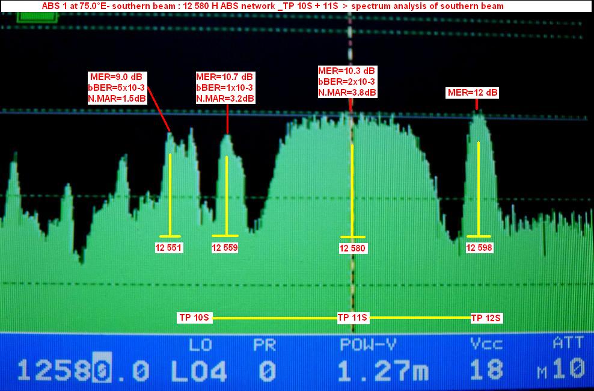Click the ABS 1 spectrum analysis title text

coord(272,6)
